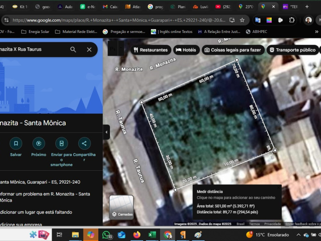Open Paint from the taskbar
This screenshot has width=321, height=241.
(x=198, y=235)
